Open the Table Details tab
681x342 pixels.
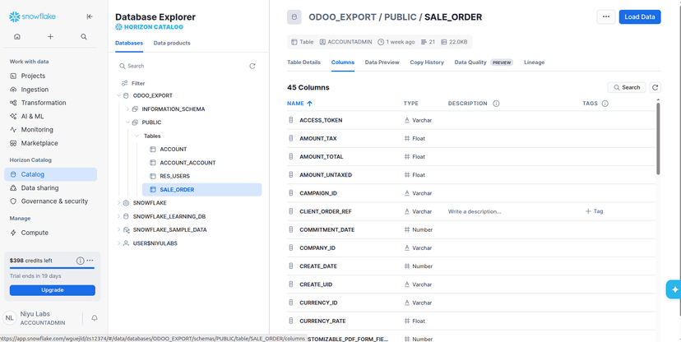pos(303,62)
